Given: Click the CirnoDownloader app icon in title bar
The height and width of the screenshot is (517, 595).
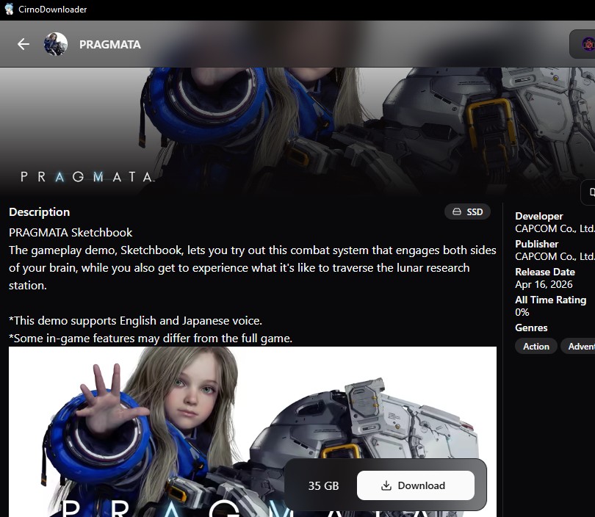Looking at the screenshot, I should (9, 9).
